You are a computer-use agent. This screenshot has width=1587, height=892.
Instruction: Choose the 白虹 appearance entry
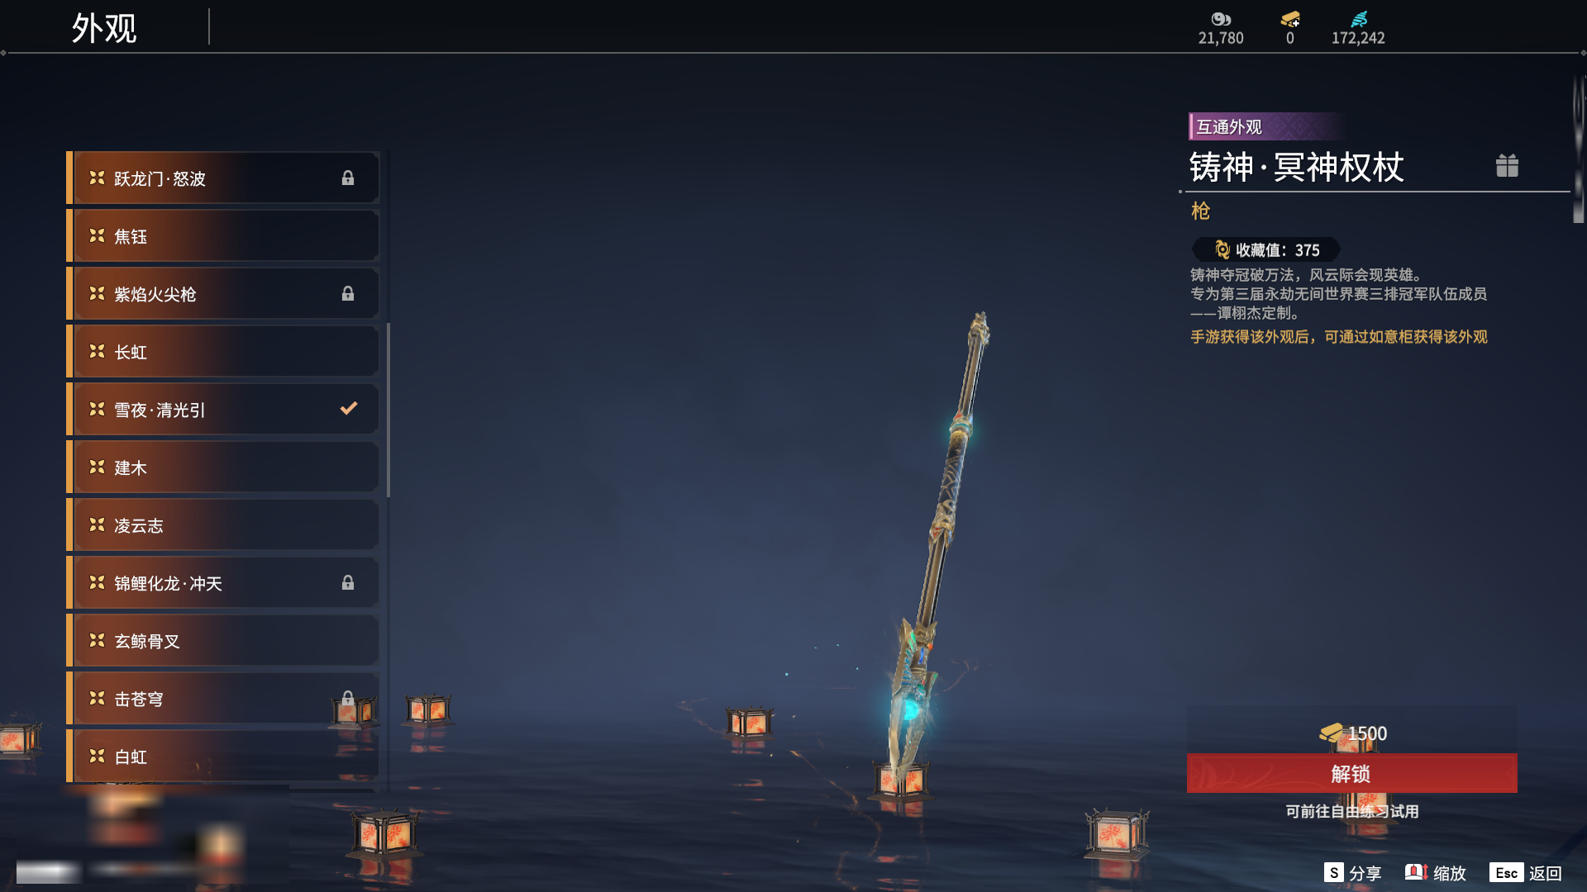click(x=223, y=757)
